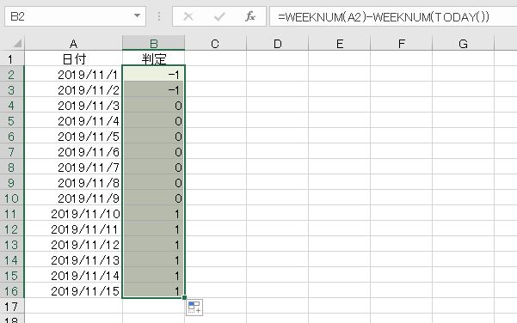Open the Insert Function fx dialog
Viewport: 517px width, 323px height.
(x=250, y=16)
